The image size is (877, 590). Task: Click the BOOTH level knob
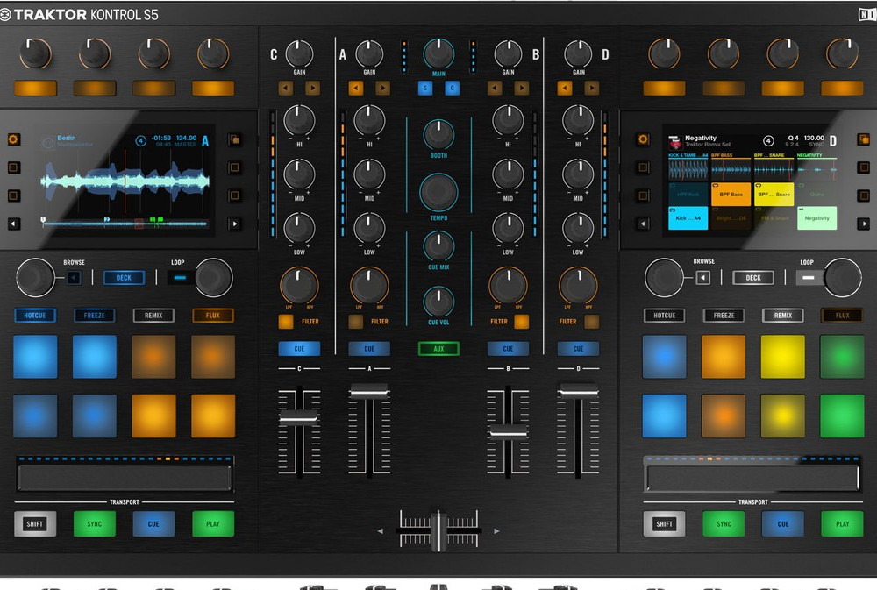[438, 134]
